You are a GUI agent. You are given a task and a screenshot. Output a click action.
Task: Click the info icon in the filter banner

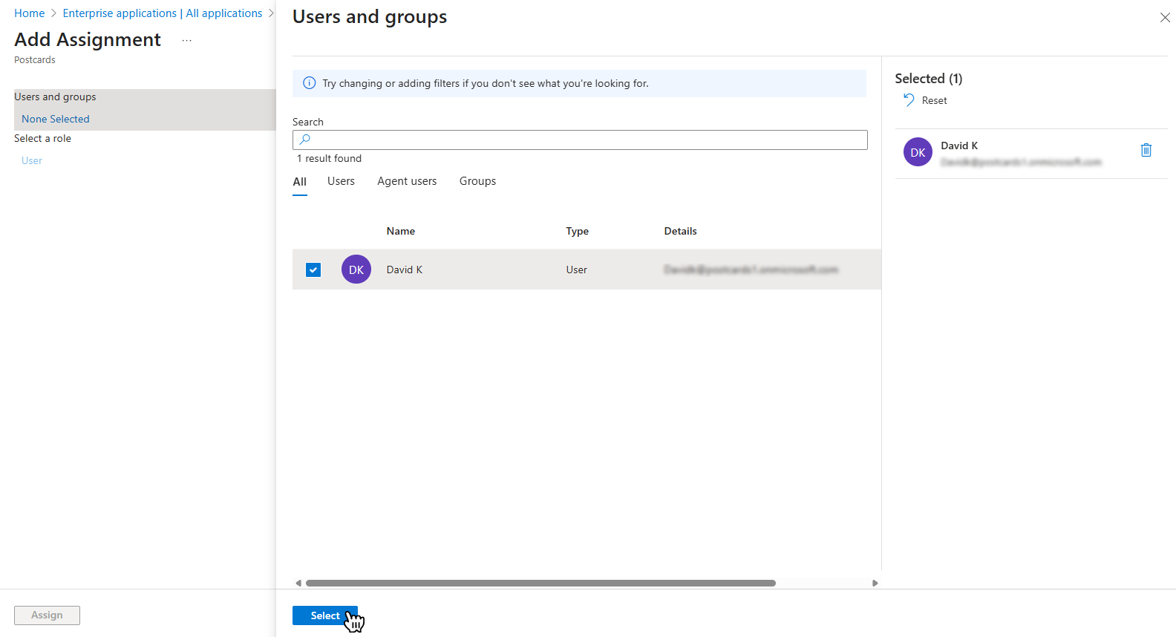[x=310, y=83]
